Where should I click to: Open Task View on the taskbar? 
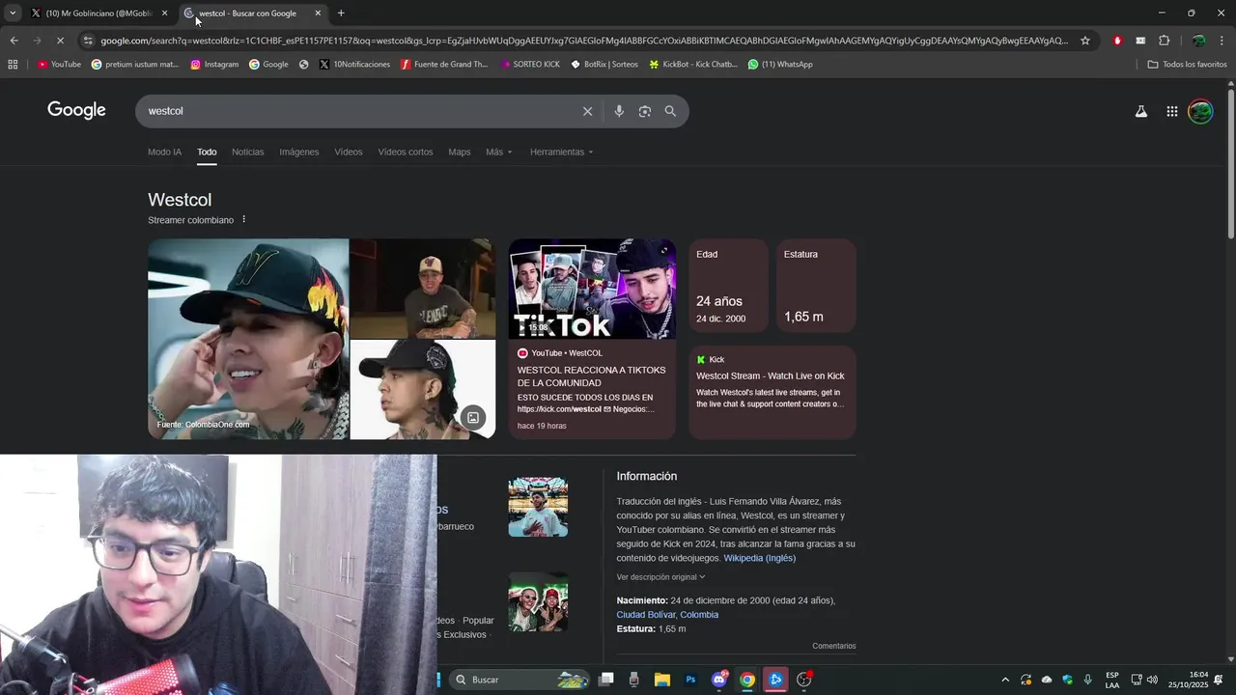coord(605,680)
